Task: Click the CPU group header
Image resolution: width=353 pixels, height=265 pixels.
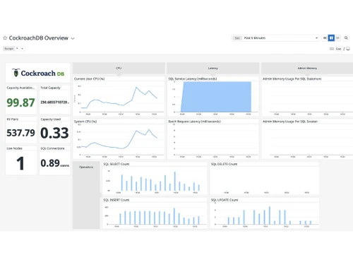Action: coord(119,68)
